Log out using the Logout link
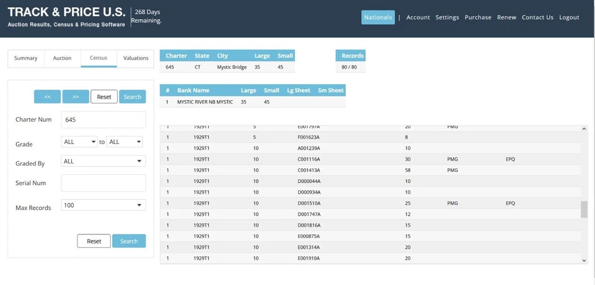595x285 pixels. 569,17
